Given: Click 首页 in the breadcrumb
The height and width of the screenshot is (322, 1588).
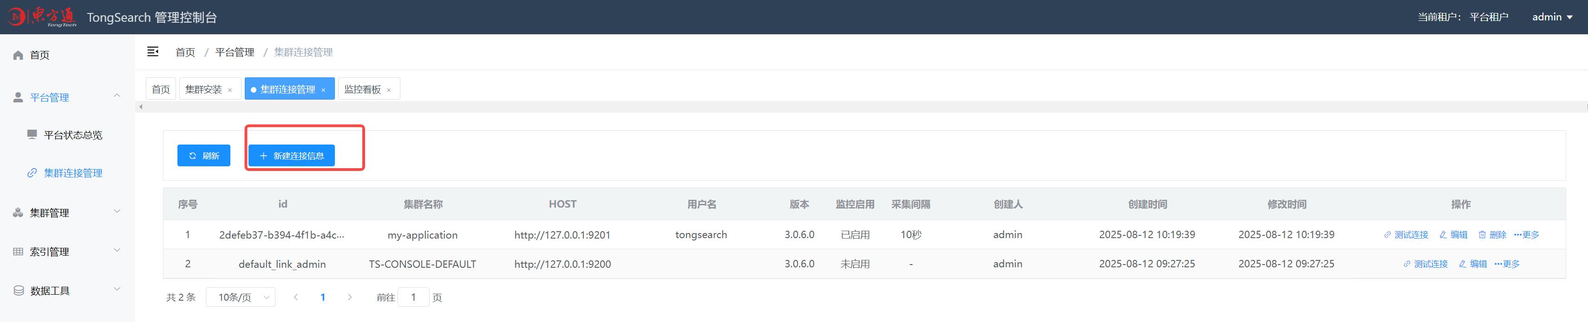Looking at the screenshot, I should click(x=185, y=52).
